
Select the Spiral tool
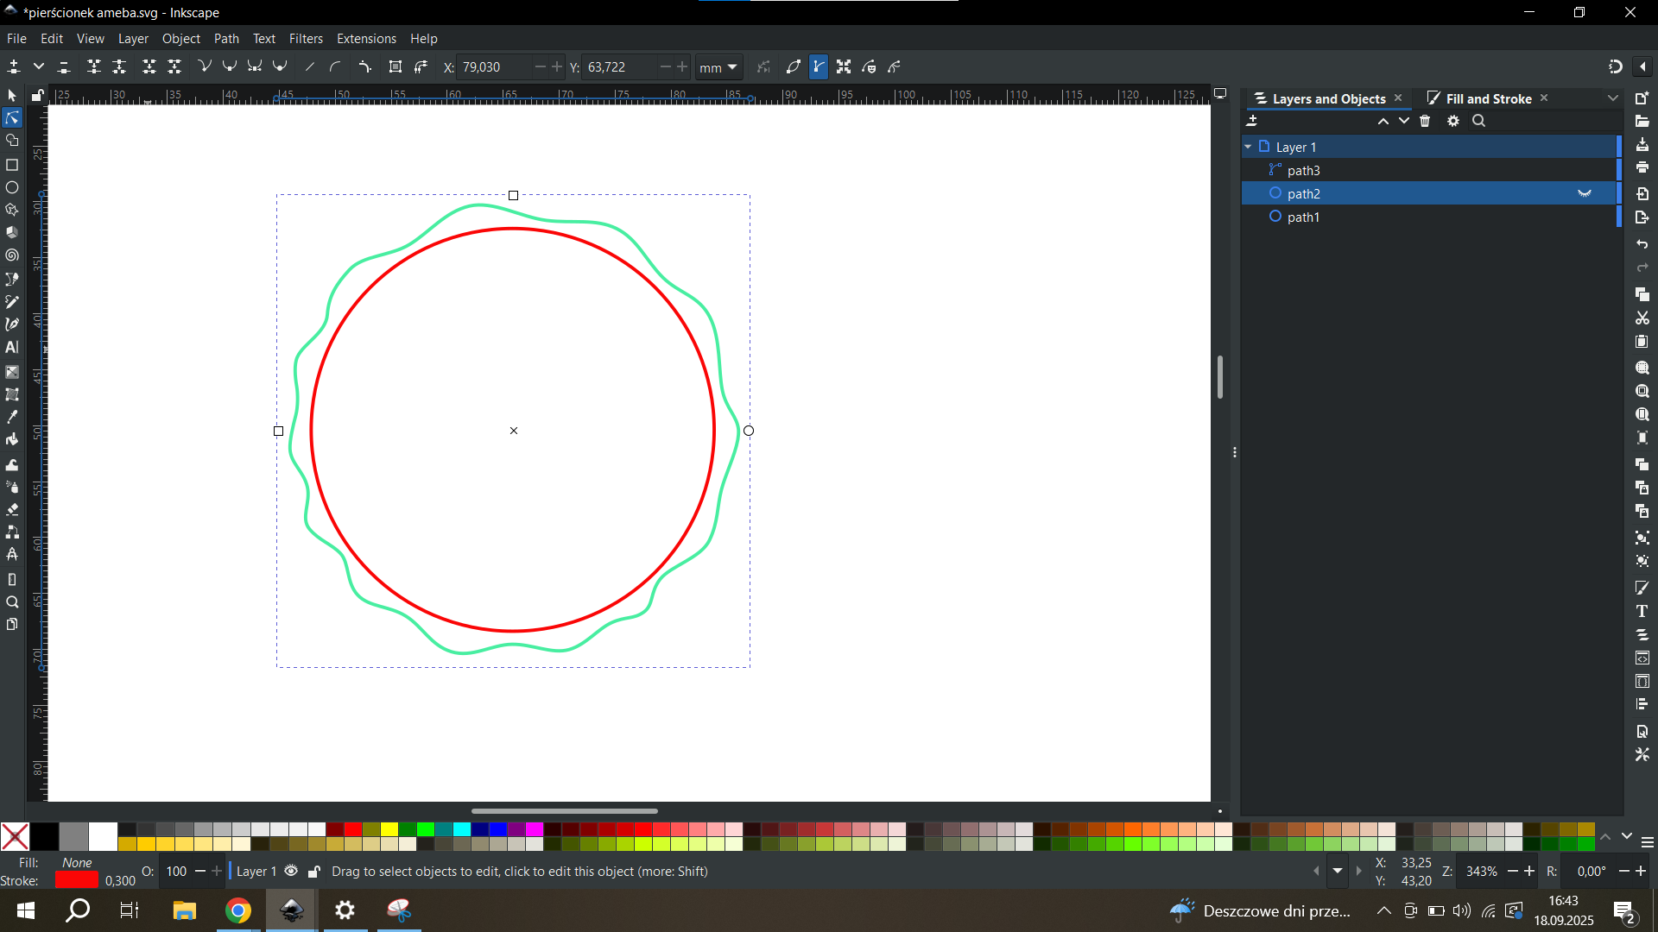click(x=12, y=256)
